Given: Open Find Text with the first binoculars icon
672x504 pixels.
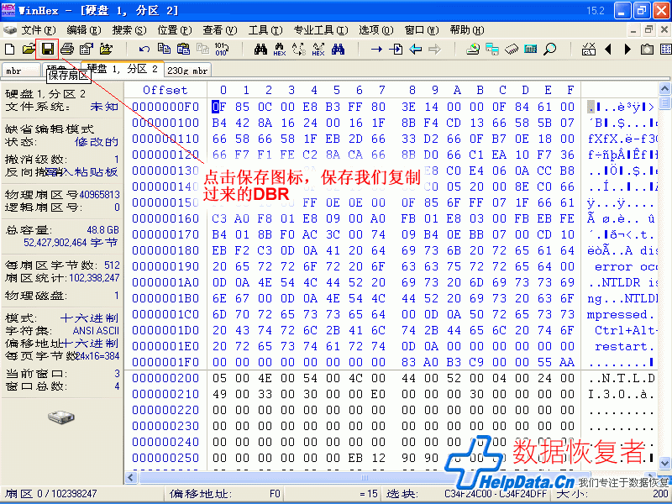Looking at the screenshot, I should 260,49.
